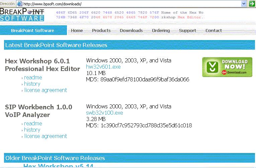Click the BreakPoint Software logo
The width and height of the screenshot is (256, 168).
point(22,15)
